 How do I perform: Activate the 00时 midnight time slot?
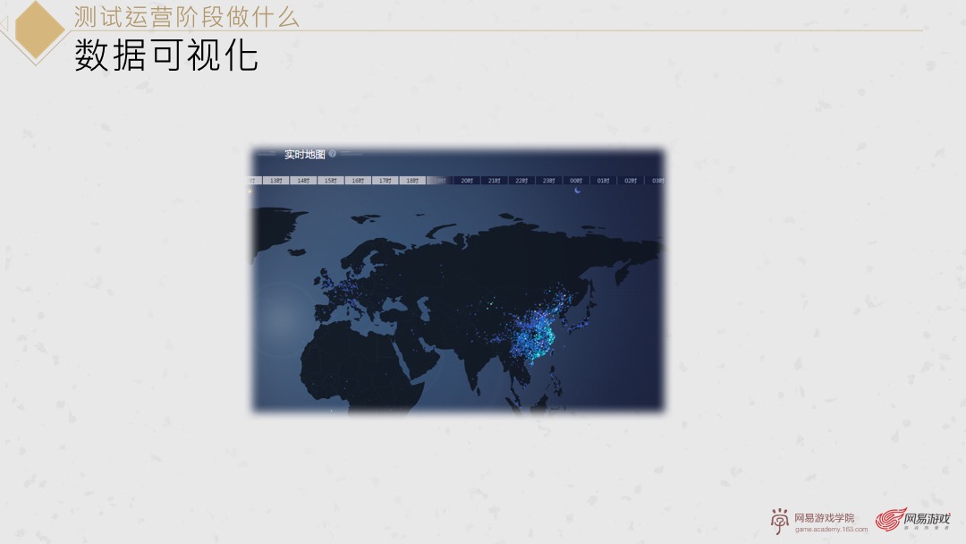576,180
